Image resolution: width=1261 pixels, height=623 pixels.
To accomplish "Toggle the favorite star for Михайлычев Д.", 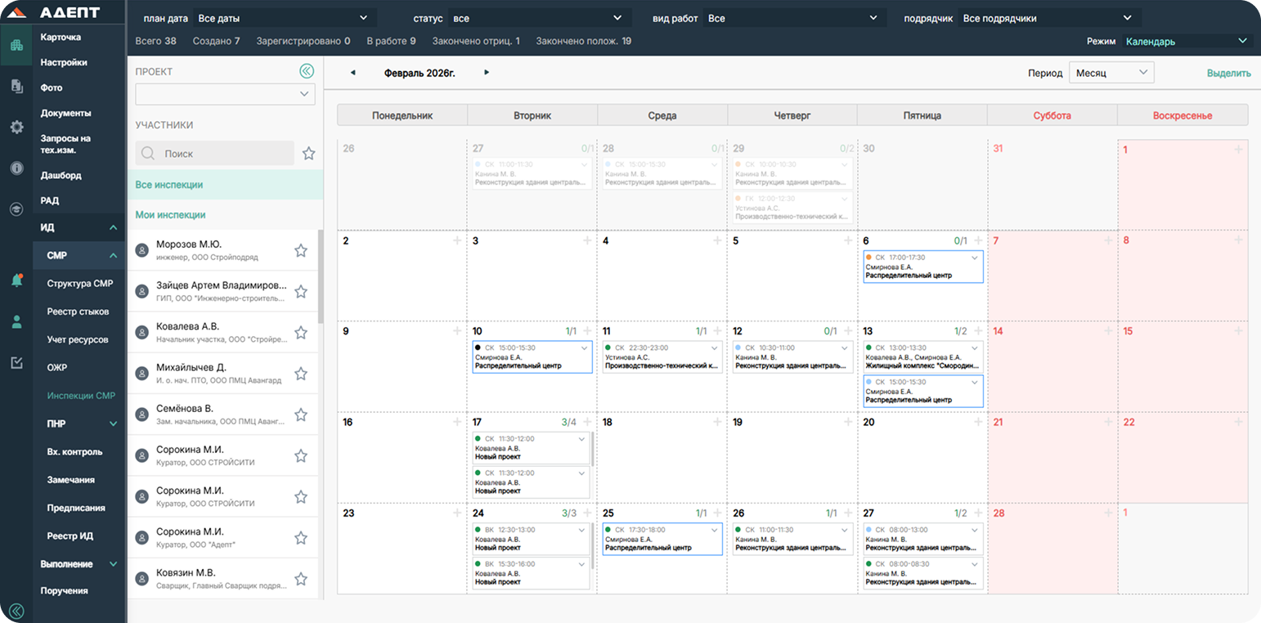I will click(300, 374).
